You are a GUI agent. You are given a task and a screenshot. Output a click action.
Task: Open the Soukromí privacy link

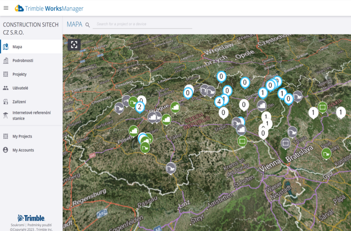tap(17, 225)
